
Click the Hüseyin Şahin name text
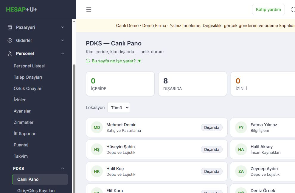121,147
